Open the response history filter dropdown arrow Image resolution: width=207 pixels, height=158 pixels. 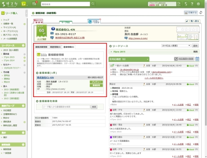click(147, 59)
